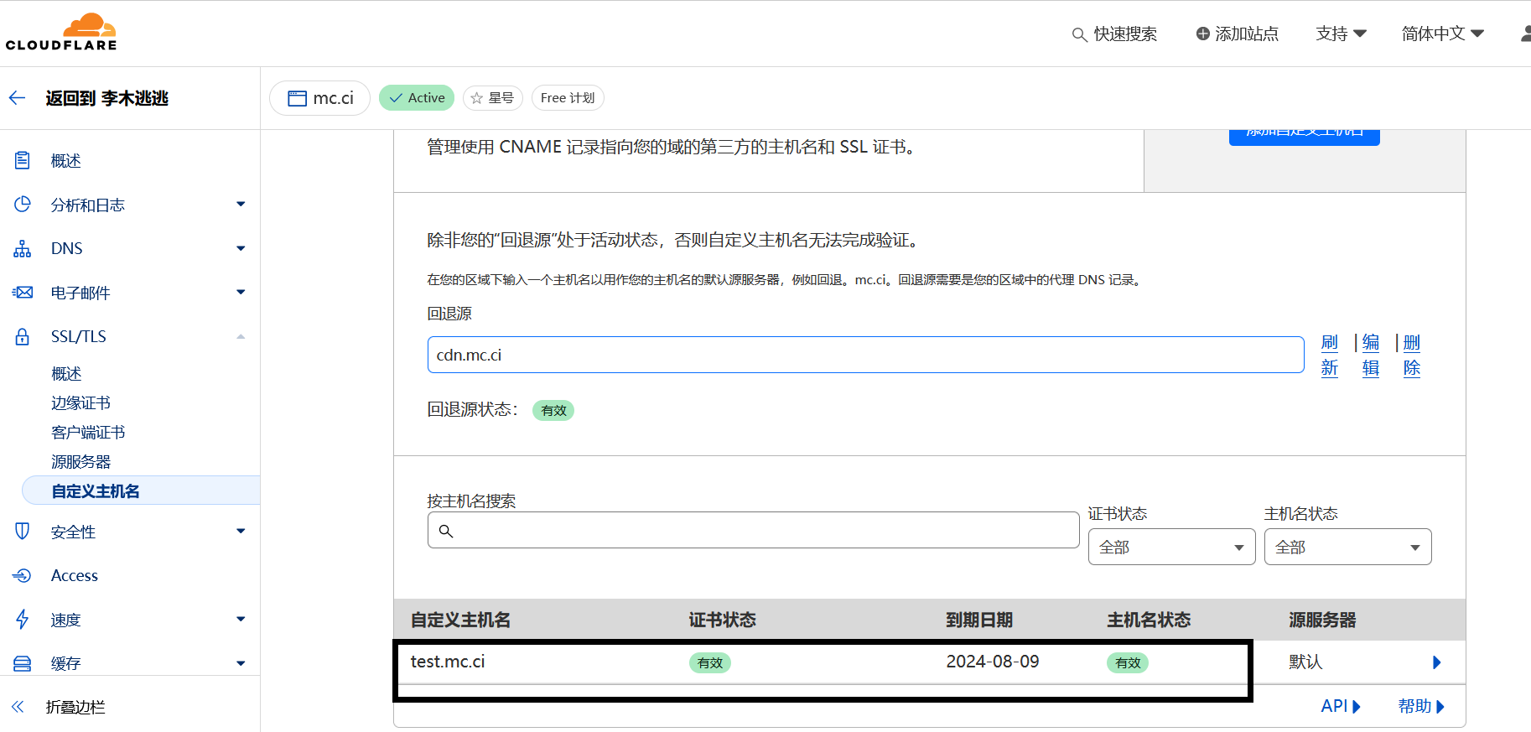1531x732 pixels.
Task: Open the user account icon in header
Action: (1526, 34)
